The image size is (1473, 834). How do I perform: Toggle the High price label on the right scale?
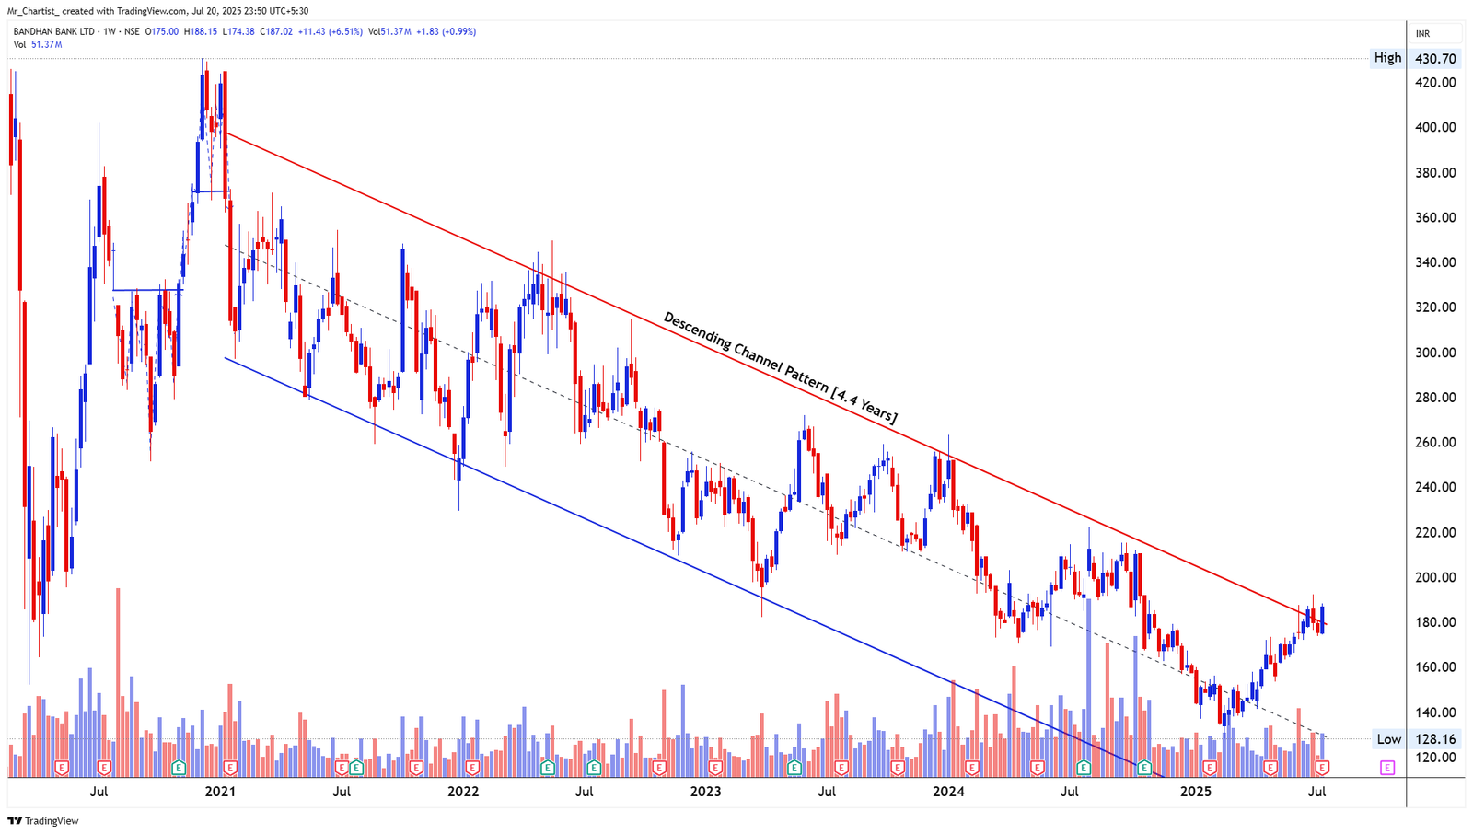[1386, 57]
